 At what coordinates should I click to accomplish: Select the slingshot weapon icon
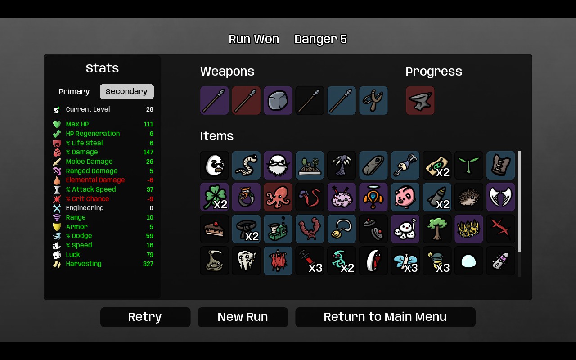point(373,100)
